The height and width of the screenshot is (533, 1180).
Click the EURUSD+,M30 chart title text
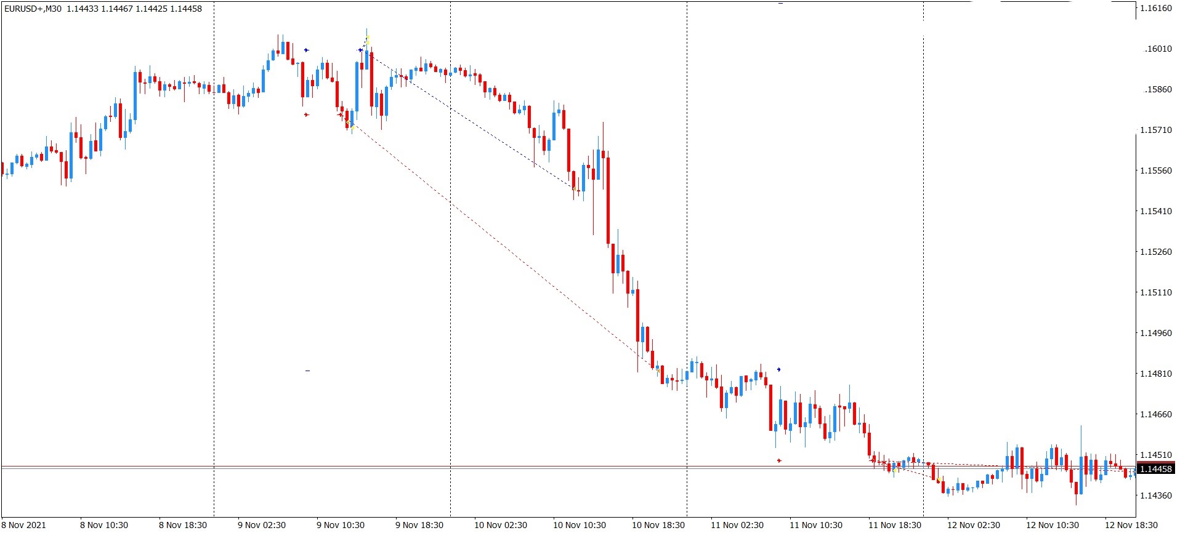(33, 9)
